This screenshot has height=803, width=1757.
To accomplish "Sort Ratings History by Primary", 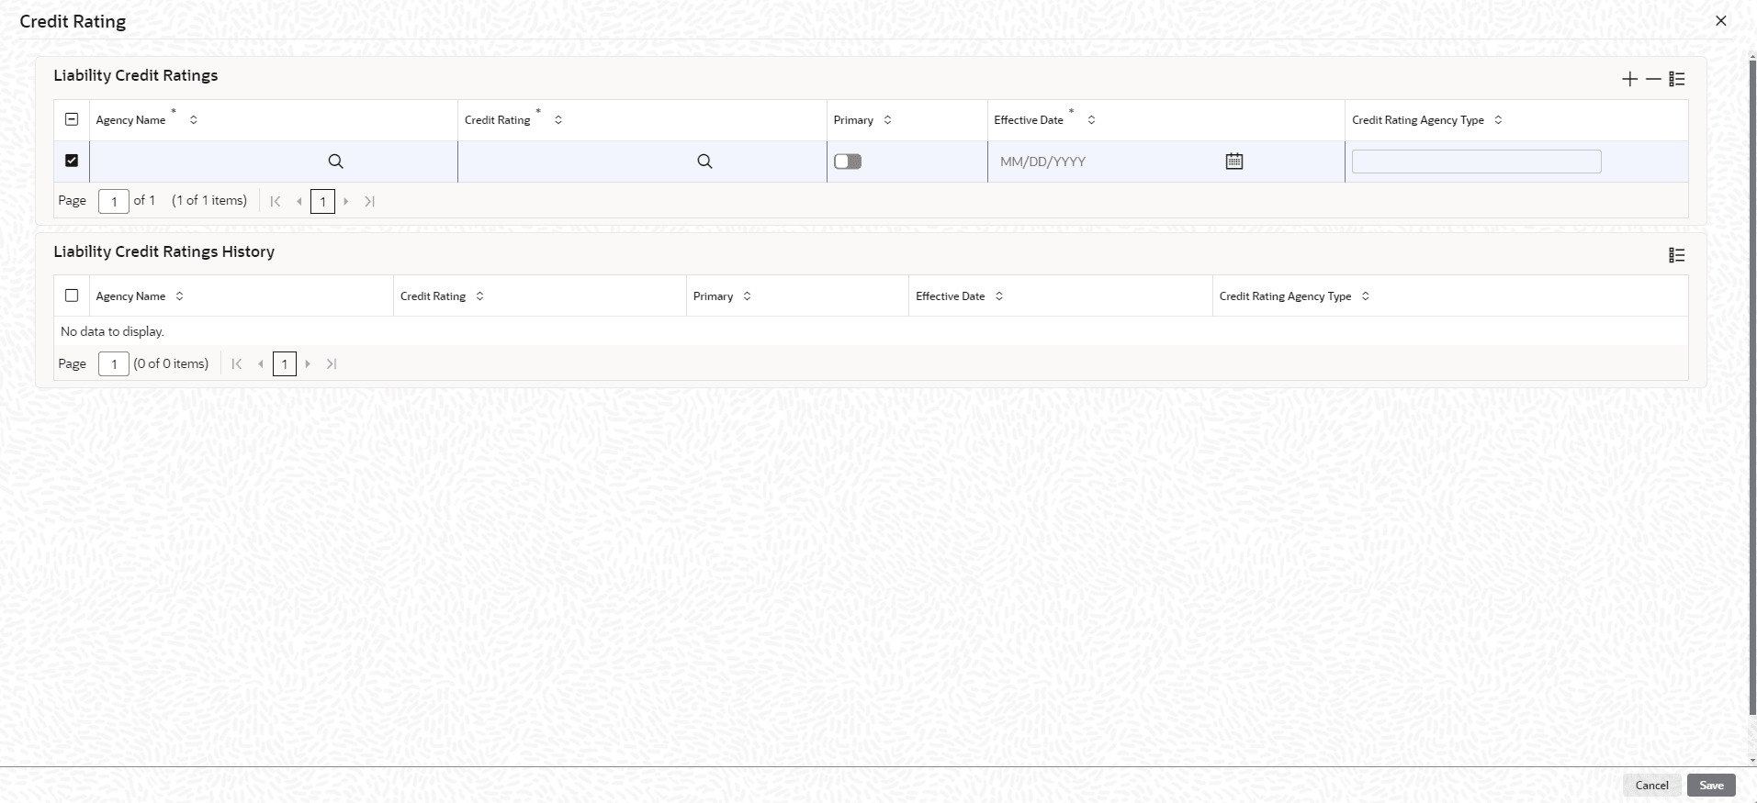I will tap(747, 296).
